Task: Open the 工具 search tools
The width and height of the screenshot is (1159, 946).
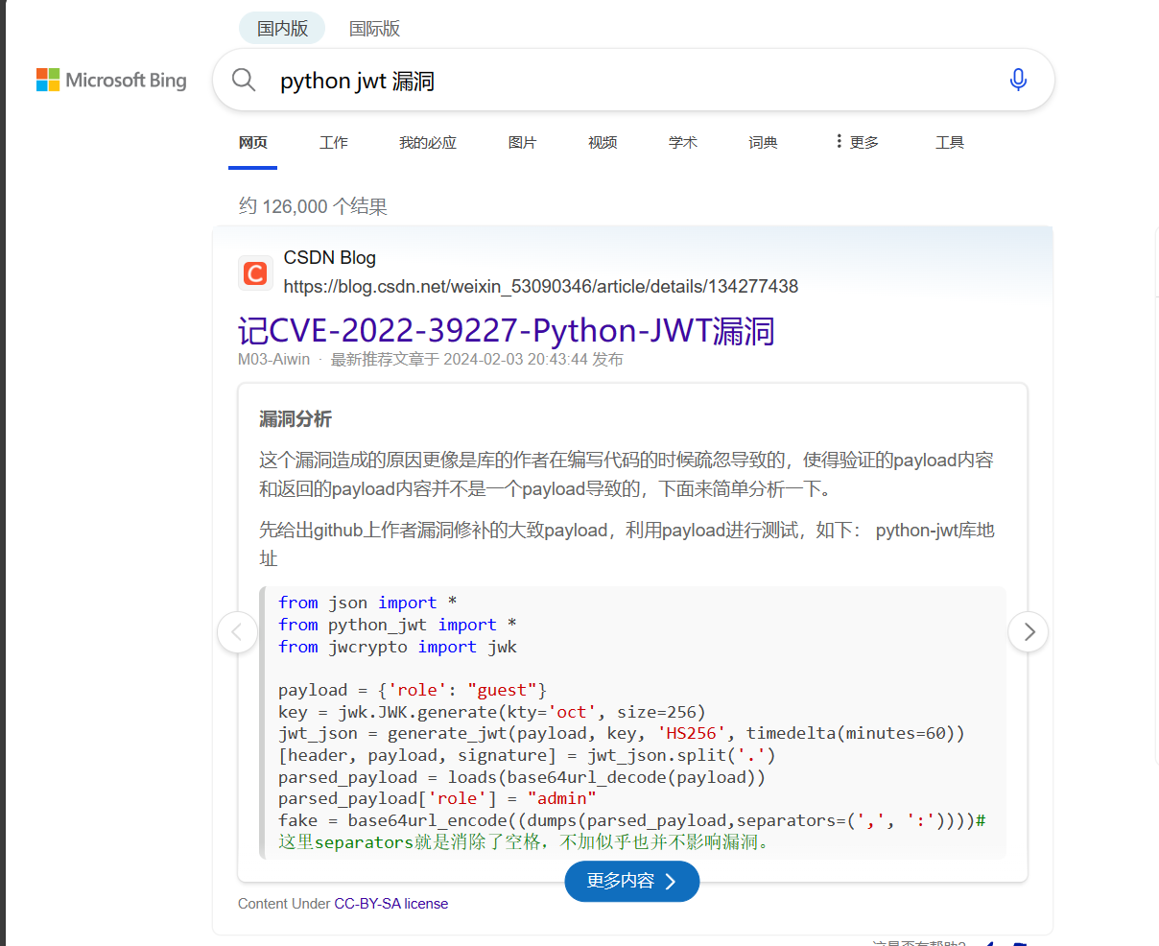Action: coord(950,142)
